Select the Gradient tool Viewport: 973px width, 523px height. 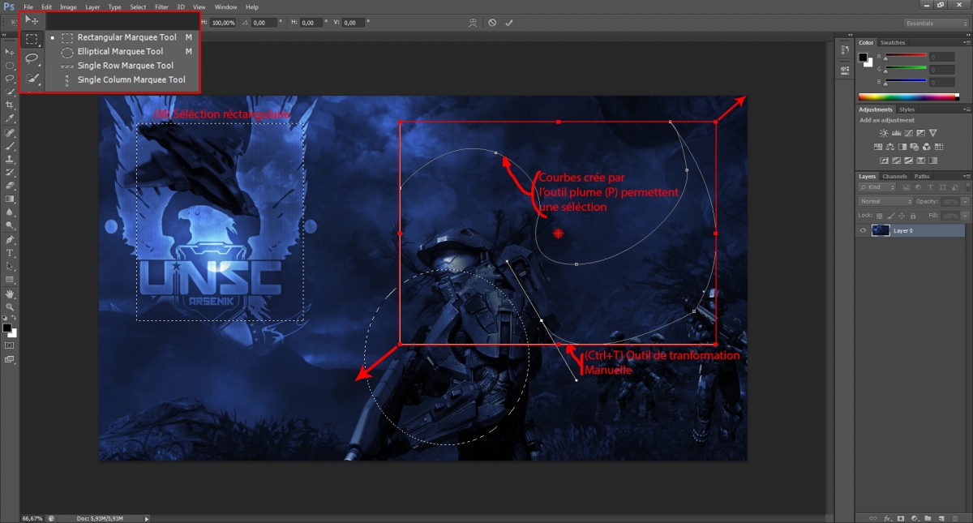(x=10, y=199)
